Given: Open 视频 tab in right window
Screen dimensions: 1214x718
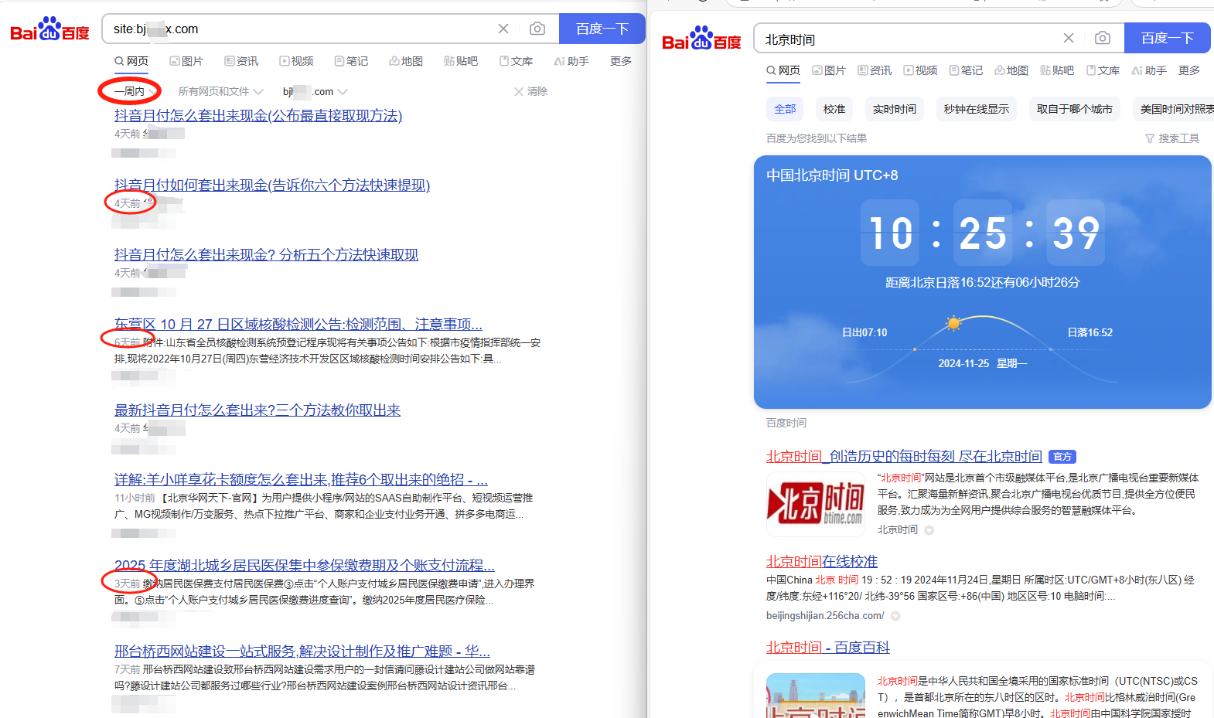Looking at the screenshot, I should pyautogui.click(x=920, y=70).
